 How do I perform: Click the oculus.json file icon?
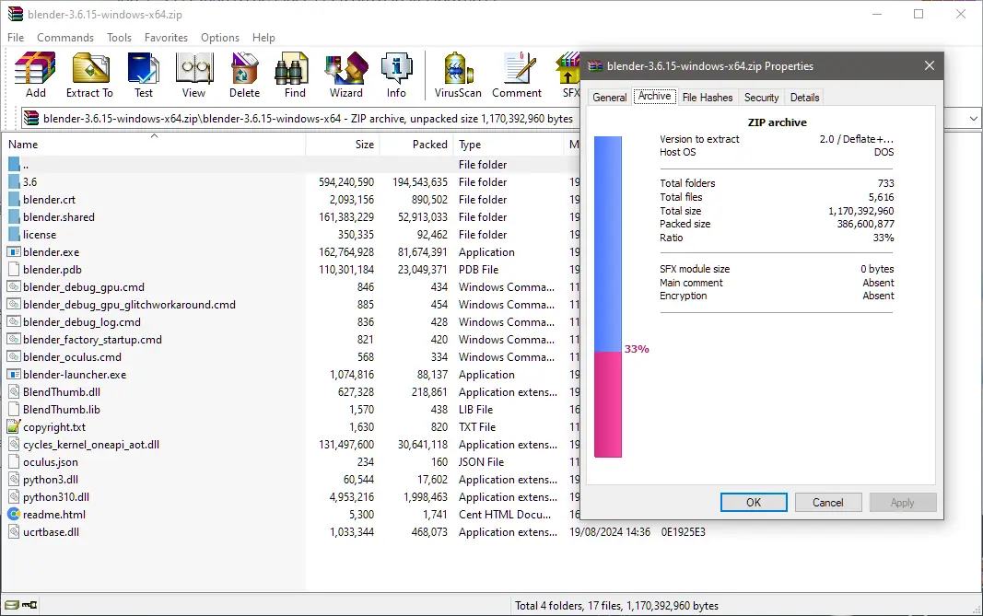click(14, 462)
